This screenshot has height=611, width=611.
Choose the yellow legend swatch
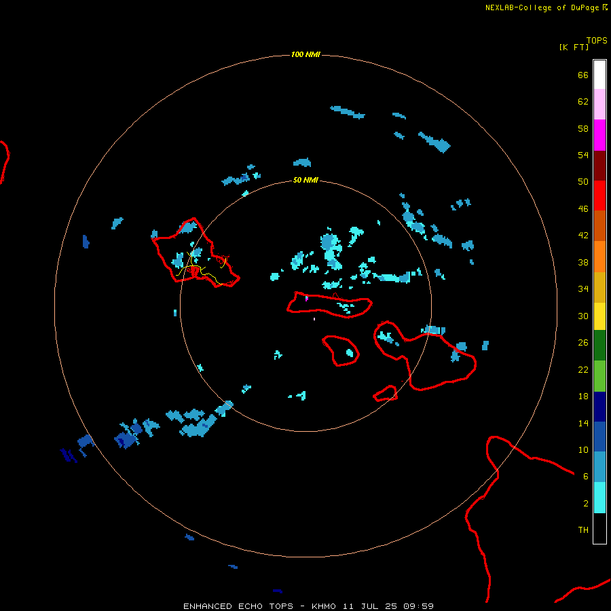tap(599, 316)
